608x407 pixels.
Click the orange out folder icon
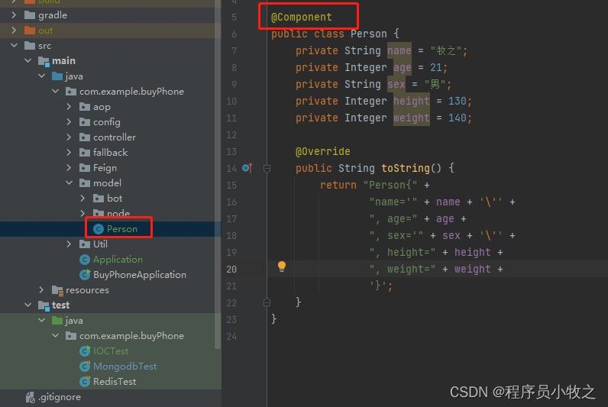pos(30,31)
